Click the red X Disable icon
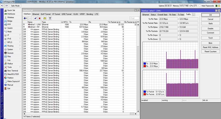This screenshot has height=119, width=221. point(40,18)
